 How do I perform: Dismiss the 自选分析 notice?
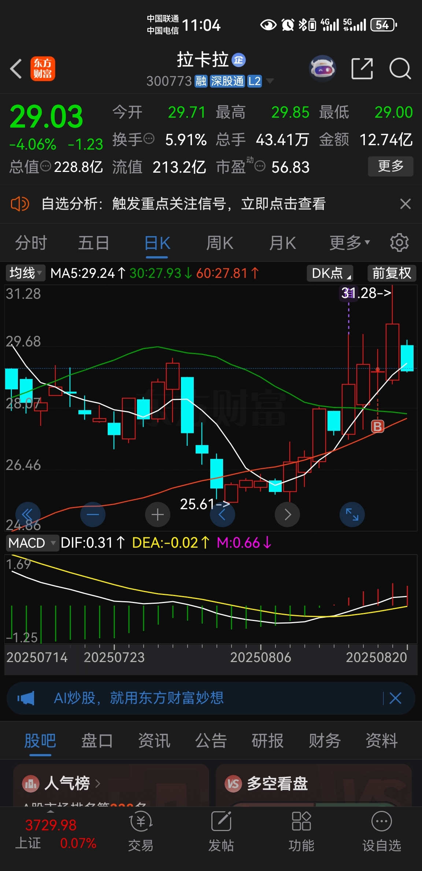pyautogui.click(x=405, y=204)
